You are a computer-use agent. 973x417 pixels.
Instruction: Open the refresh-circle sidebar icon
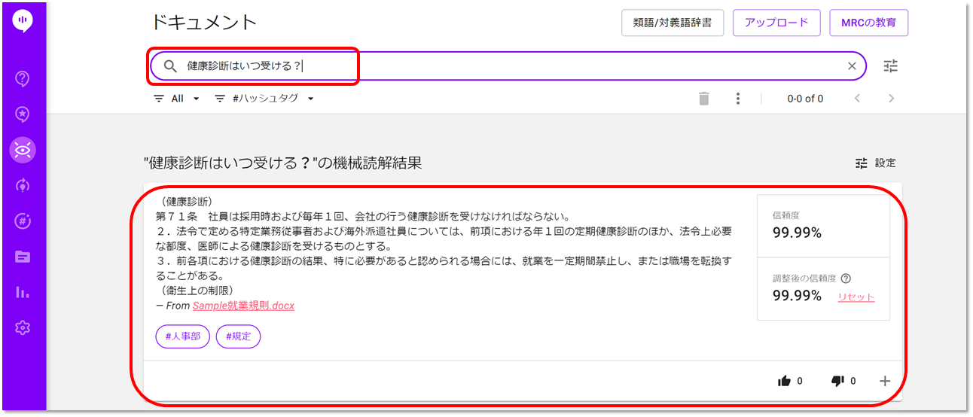point(23,185)
